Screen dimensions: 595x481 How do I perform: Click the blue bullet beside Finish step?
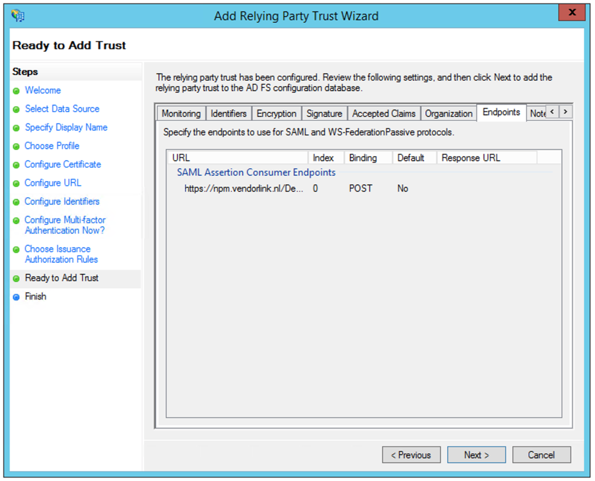(16, 297)
